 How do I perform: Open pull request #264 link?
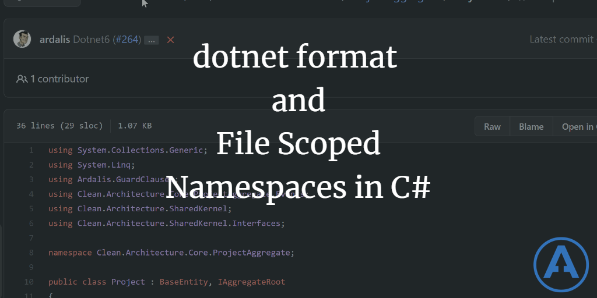[x=127, y=40]
